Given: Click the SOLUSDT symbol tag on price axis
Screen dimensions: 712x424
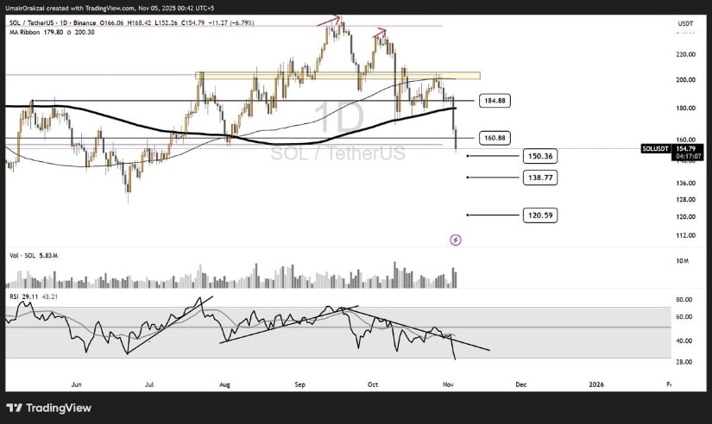Looking at the screenshot, I should pos(658,149).
